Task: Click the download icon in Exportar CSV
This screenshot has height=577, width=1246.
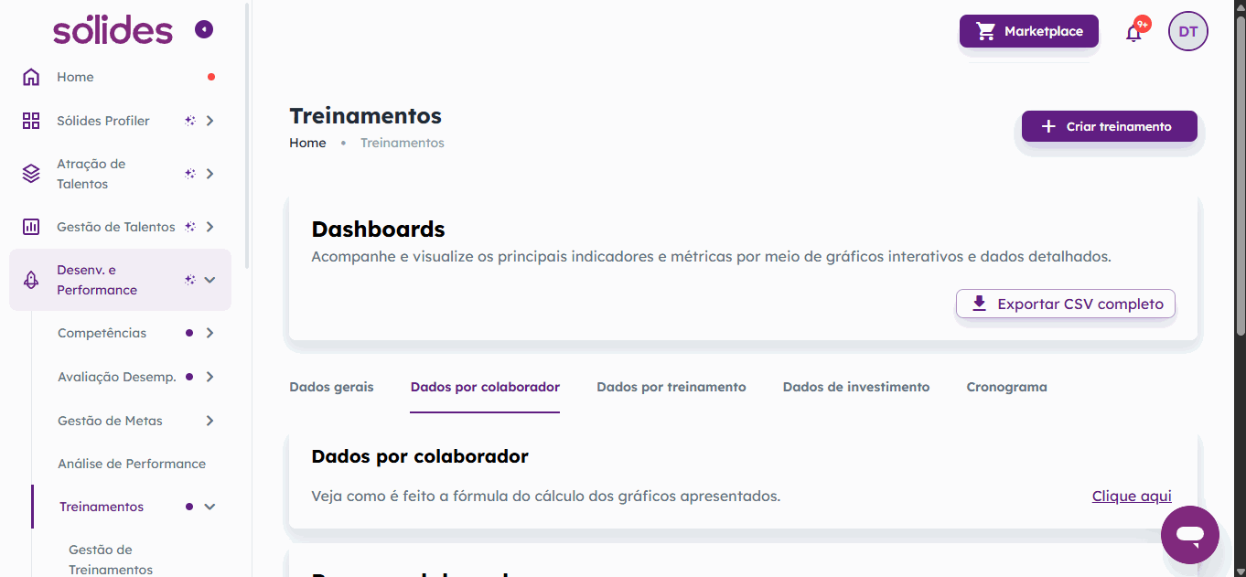Action: [x=979, y=304]
